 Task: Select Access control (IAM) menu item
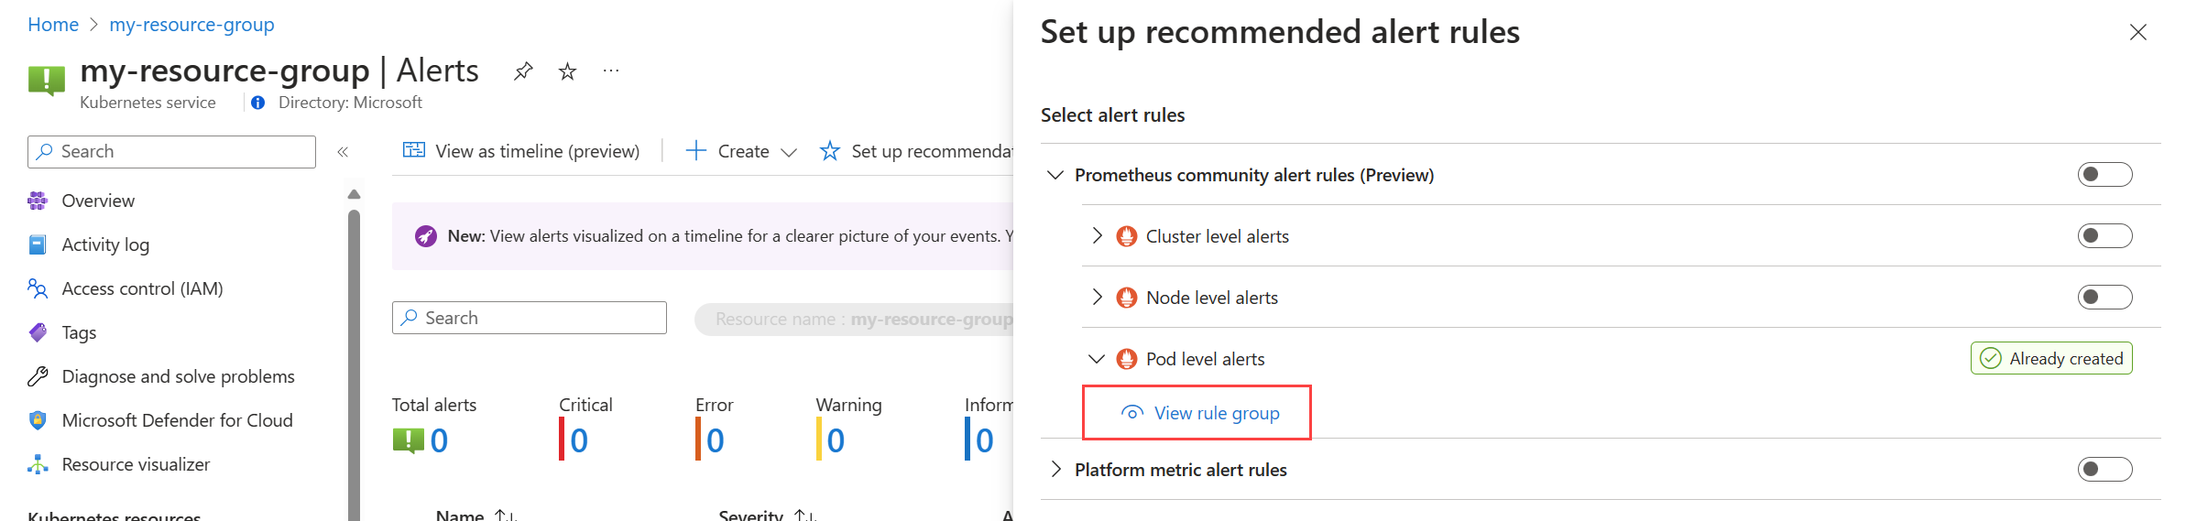(142, 288)
